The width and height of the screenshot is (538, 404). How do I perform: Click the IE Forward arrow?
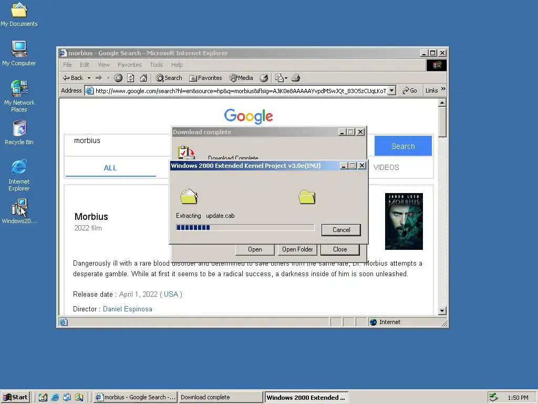click(99, 78)
